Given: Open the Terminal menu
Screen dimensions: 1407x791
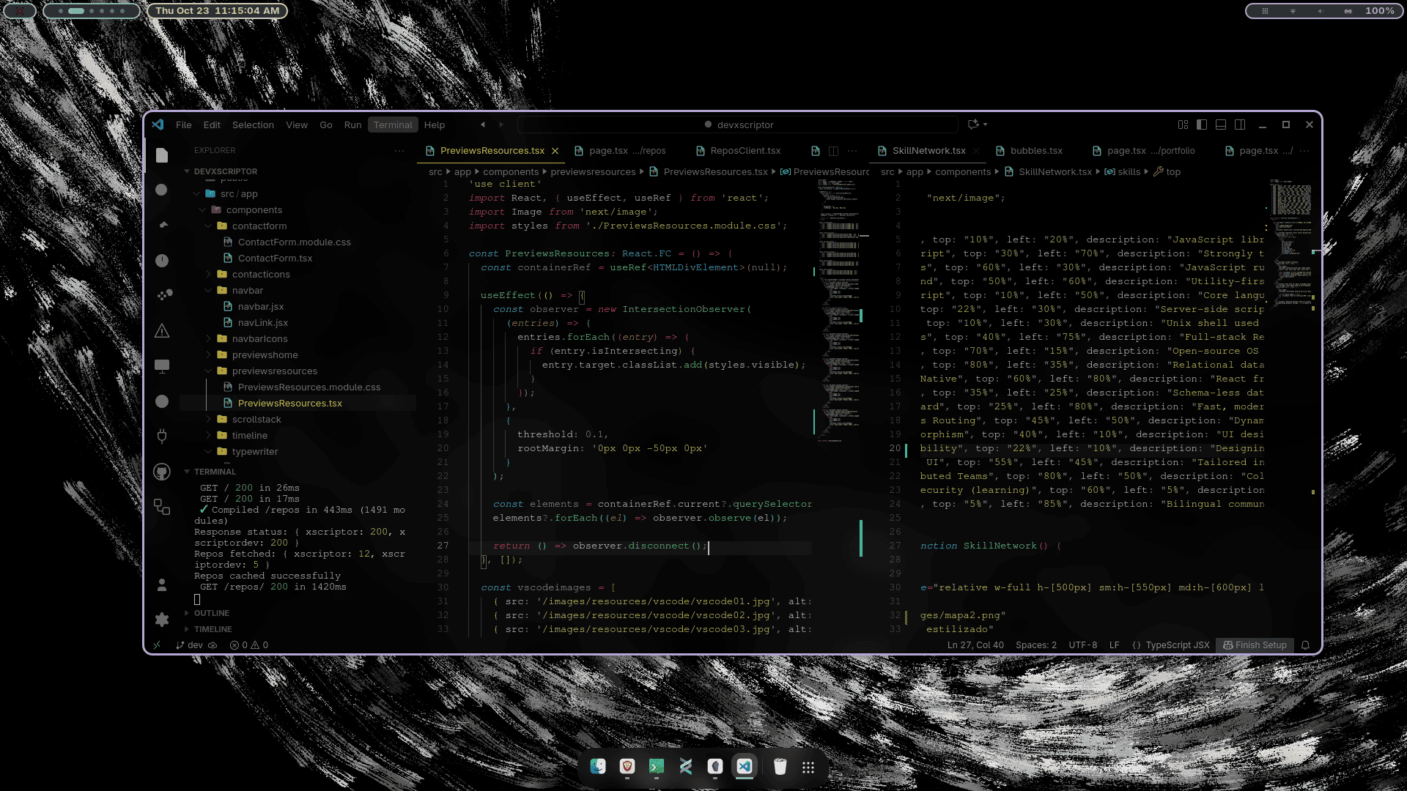Looking at the screenshot, I should (393, 125).
